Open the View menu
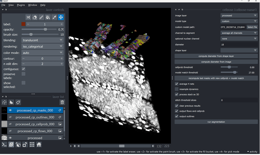 (x=11, y=5)
